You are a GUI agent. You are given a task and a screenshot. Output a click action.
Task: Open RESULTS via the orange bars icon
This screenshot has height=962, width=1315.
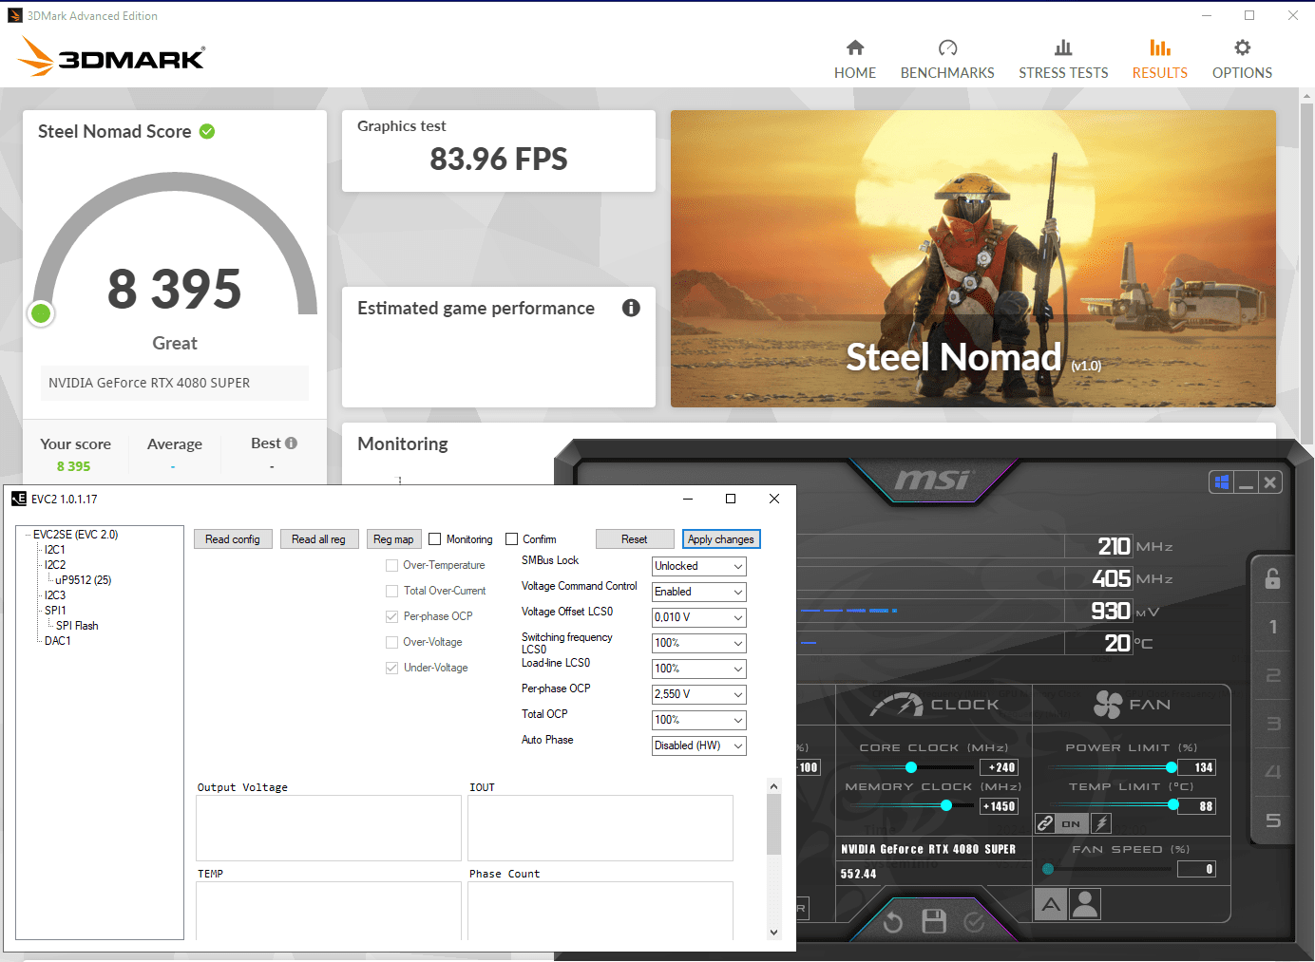[x=1160, y=47]
